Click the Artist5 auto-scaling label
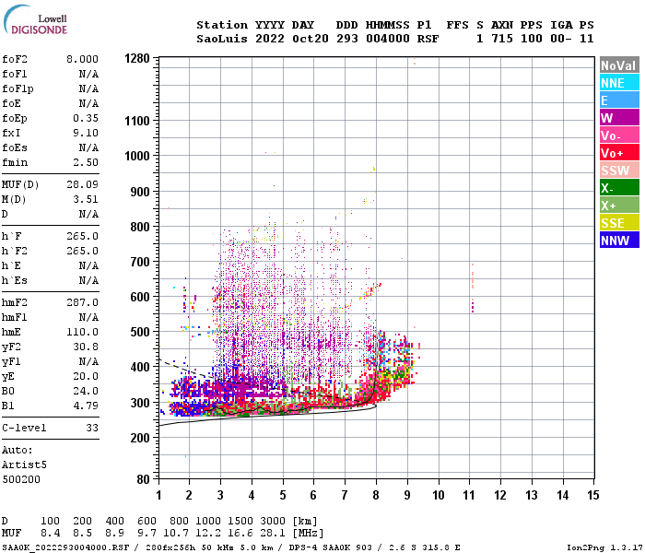This screenshot has height=553, width=645. click(x=24, y=465)
